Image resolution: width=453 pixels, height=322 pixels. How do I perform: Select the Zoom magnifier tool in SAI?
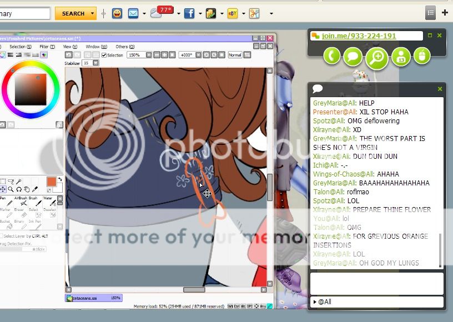[x=11, y=190]
